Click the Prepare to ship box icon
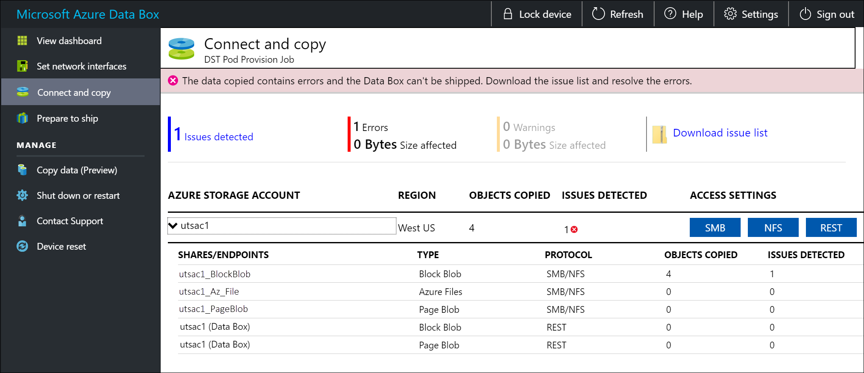The height and width of the screenshot is (373, 864). point(22,118)
